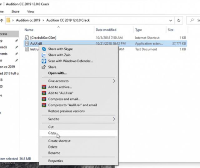
Task: Click the Windows Defender shield icon
Action: click(44, 61)
